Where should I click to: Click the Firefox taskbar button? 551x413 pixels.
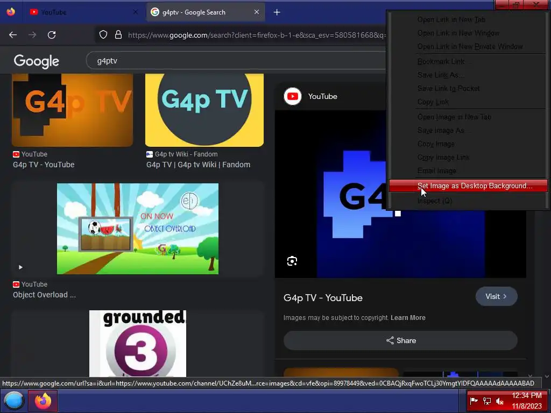(x=43, y=401)
